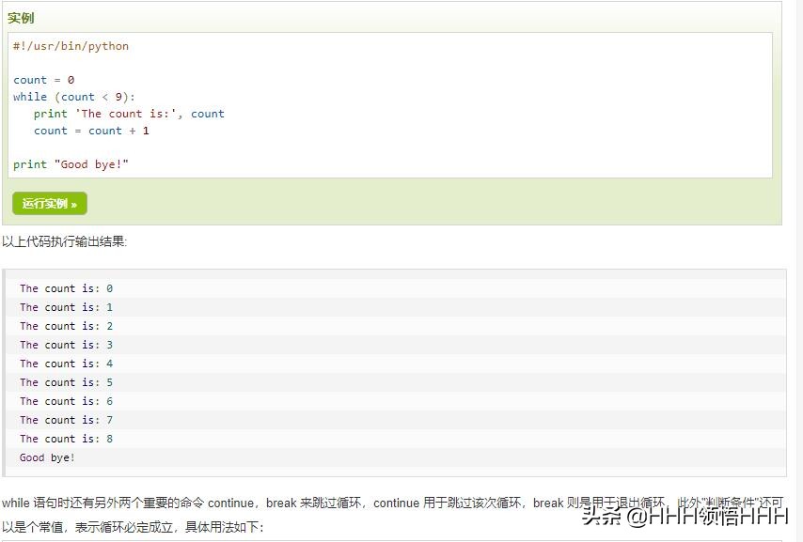Click the output line The count is: 5
803x542 pixels.
[66, 382]
